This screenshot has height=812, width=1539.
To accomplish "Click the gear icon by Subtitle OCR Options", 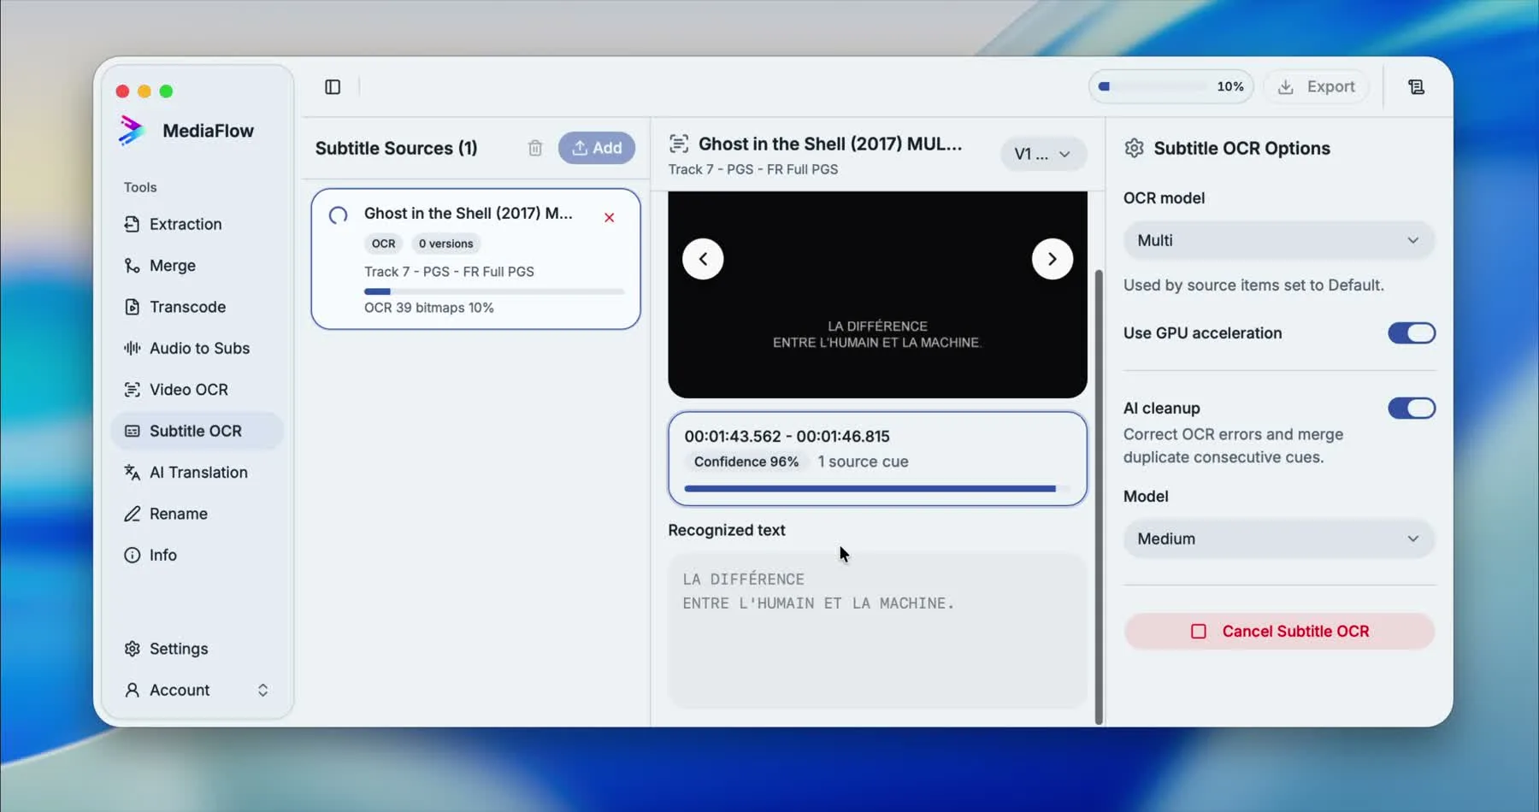I will 1135,148.
